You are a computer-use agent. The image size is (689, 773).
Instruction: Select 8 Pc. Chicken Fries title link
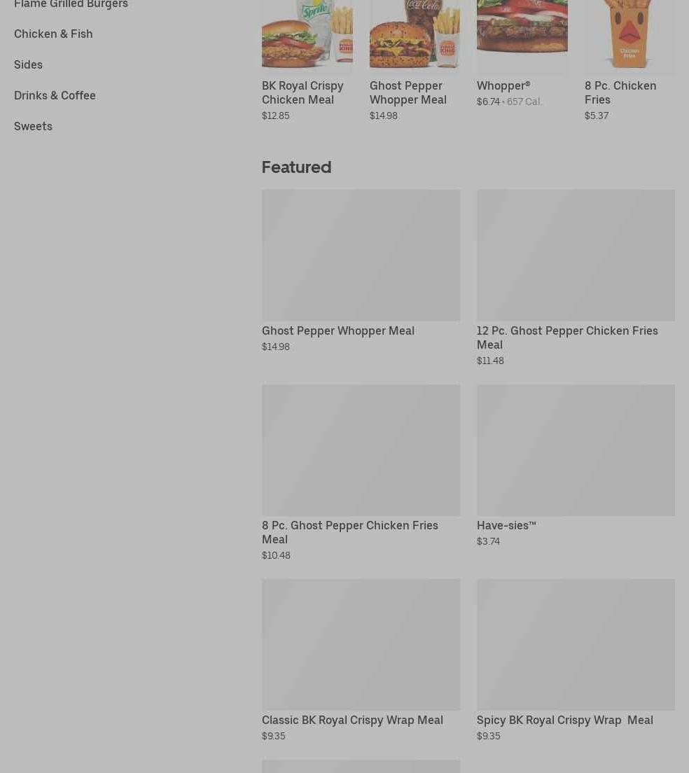(x=620, y=92)
